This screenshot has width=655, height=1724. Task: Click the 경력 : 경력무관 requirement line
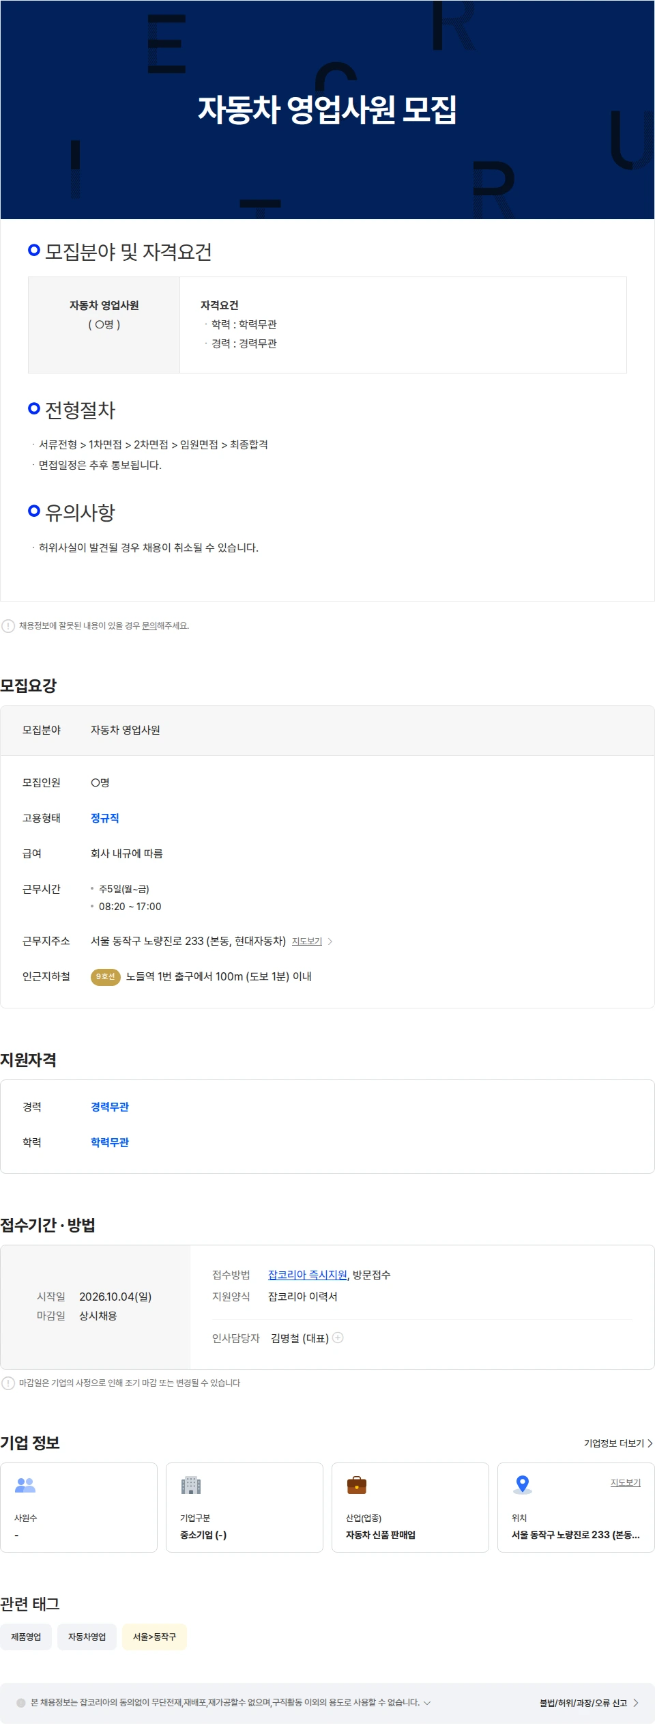(244, 343)
